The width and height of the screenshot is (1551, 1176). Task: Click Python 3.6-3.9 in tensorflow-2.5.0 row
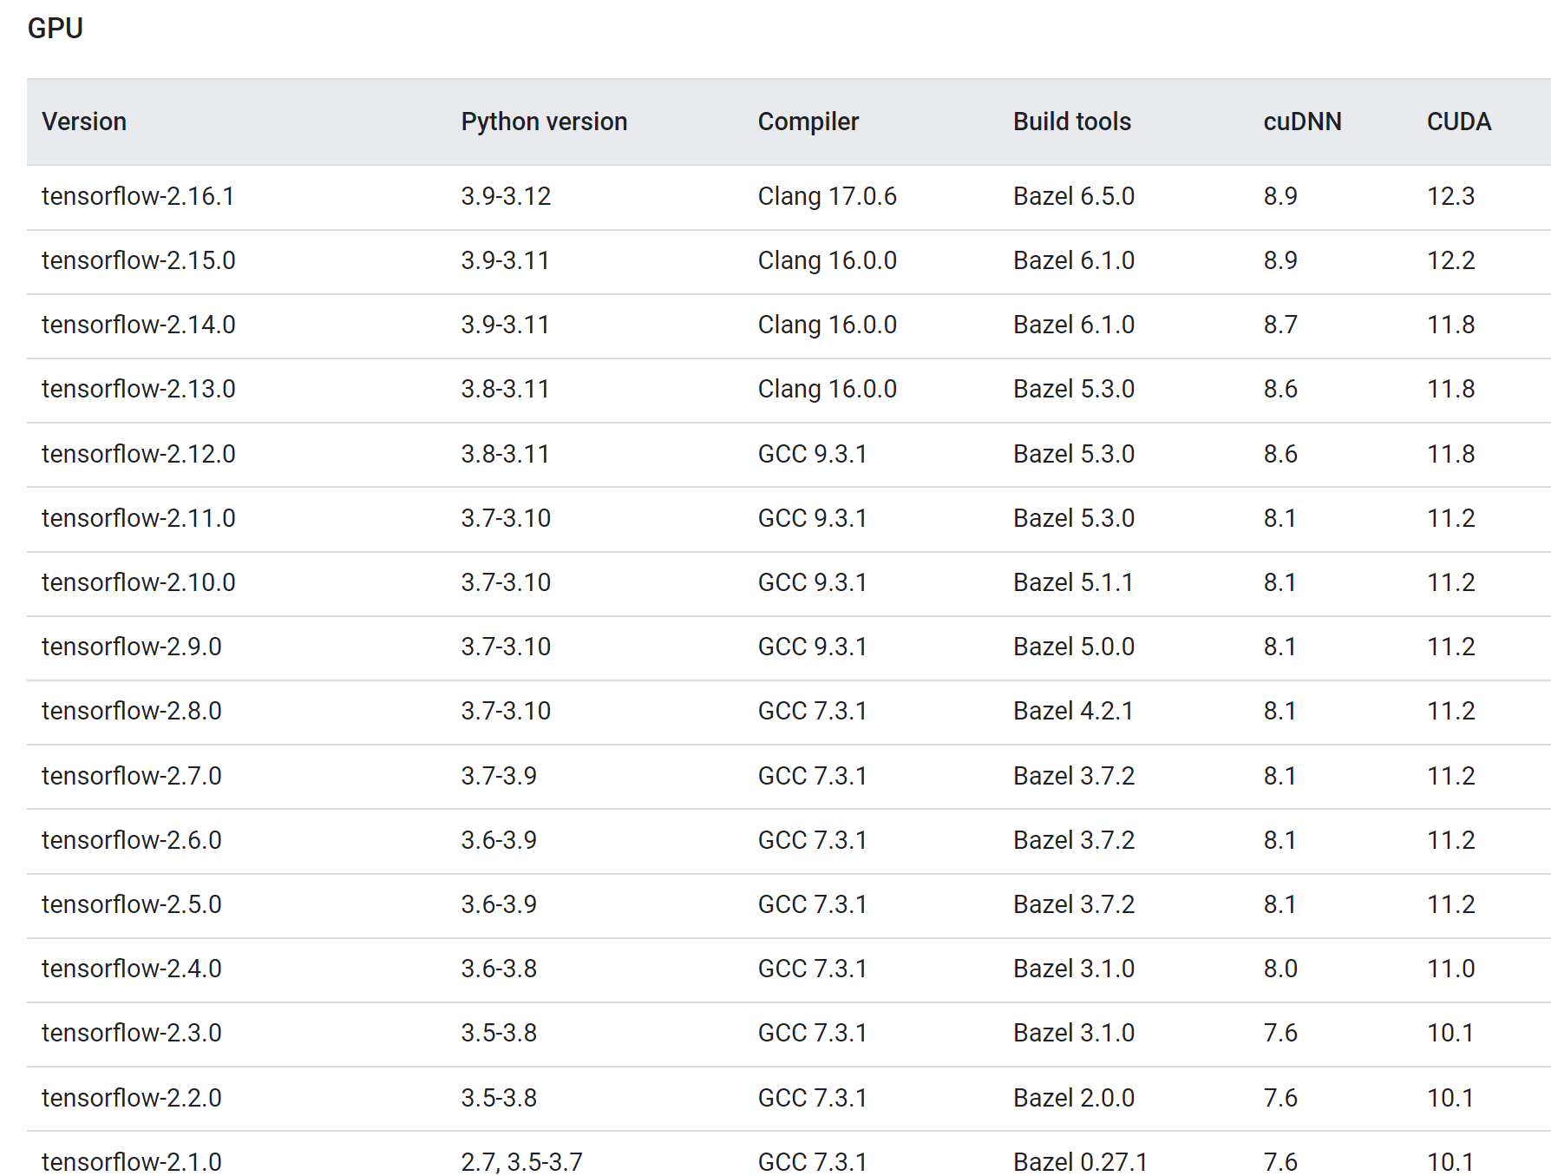click(499, 904)
